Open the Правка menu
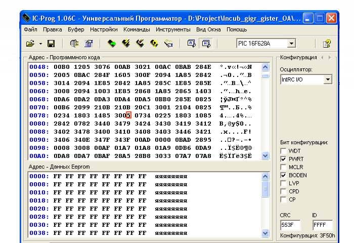The height and width of the screenshot is (243, 354). pyautogui.click(x=53, y=29)
